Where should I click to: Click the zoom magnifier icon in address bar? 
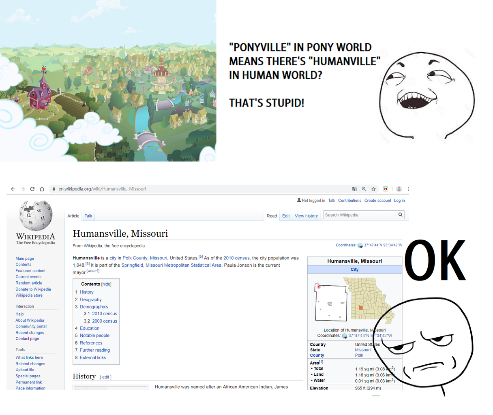pyautogui.click(x=364, y=189)
